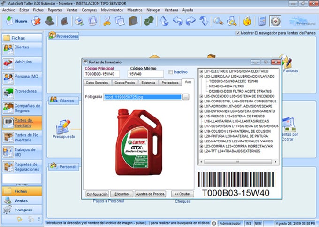The width and height of the screenshot is (319, 227).
Task: Click the Ajustes de Precios button
Action: point(150,194)
